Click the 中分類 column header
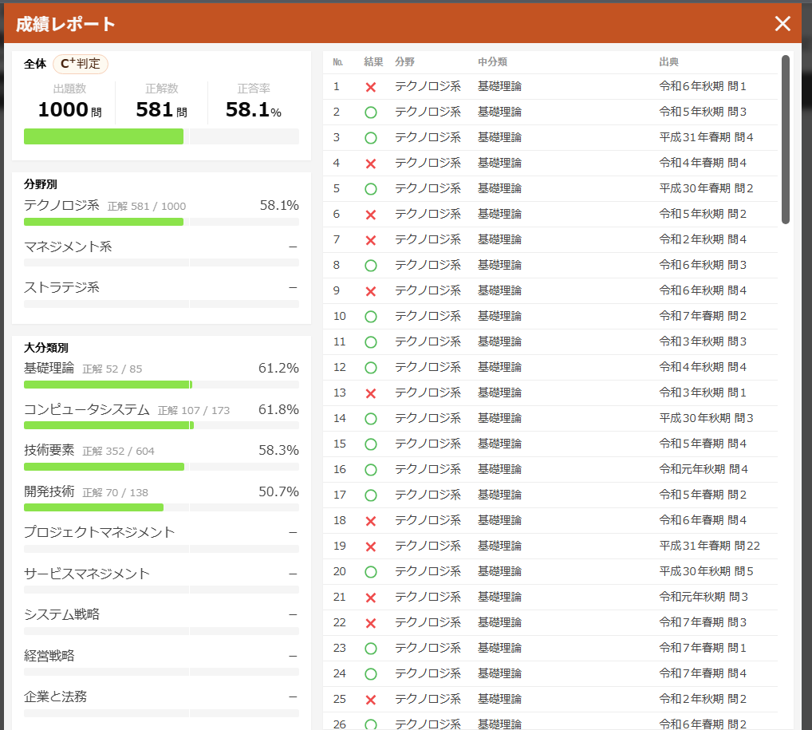 [x=492, y=62]
